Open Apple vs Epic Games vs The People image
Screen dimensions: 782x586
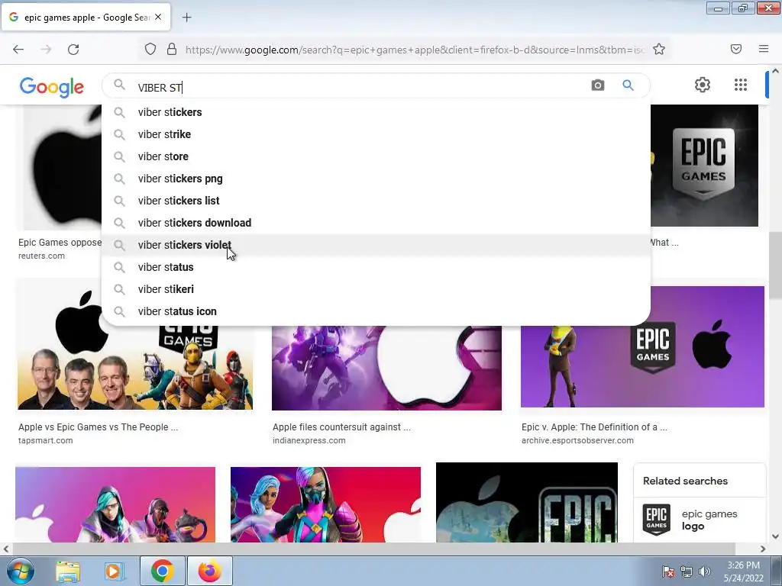(x=134, y=368)
